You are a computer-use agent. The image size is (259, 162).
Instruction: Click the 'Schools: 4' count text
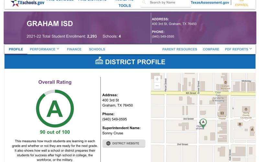112,36
